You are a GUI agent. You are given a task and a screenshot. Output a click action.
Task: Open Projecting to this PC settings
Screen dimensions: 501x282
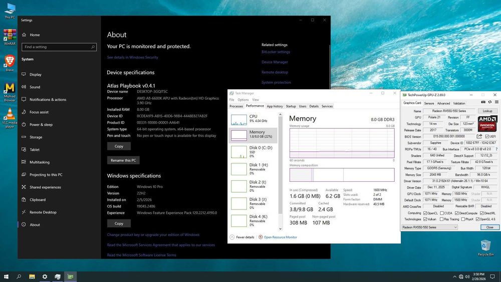click(46, 175)
